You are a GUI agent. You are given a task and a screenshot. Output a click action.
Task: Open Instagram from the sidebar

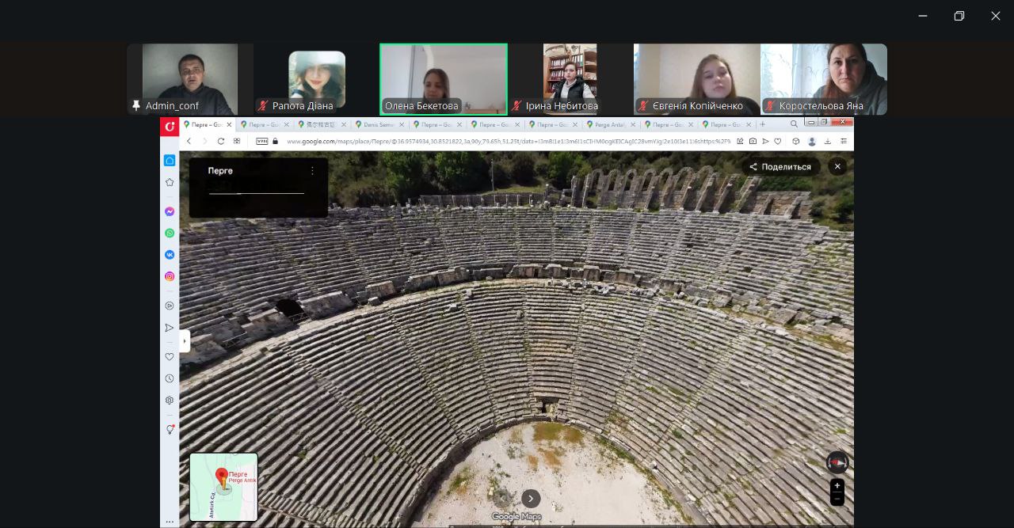pos(170,276)
